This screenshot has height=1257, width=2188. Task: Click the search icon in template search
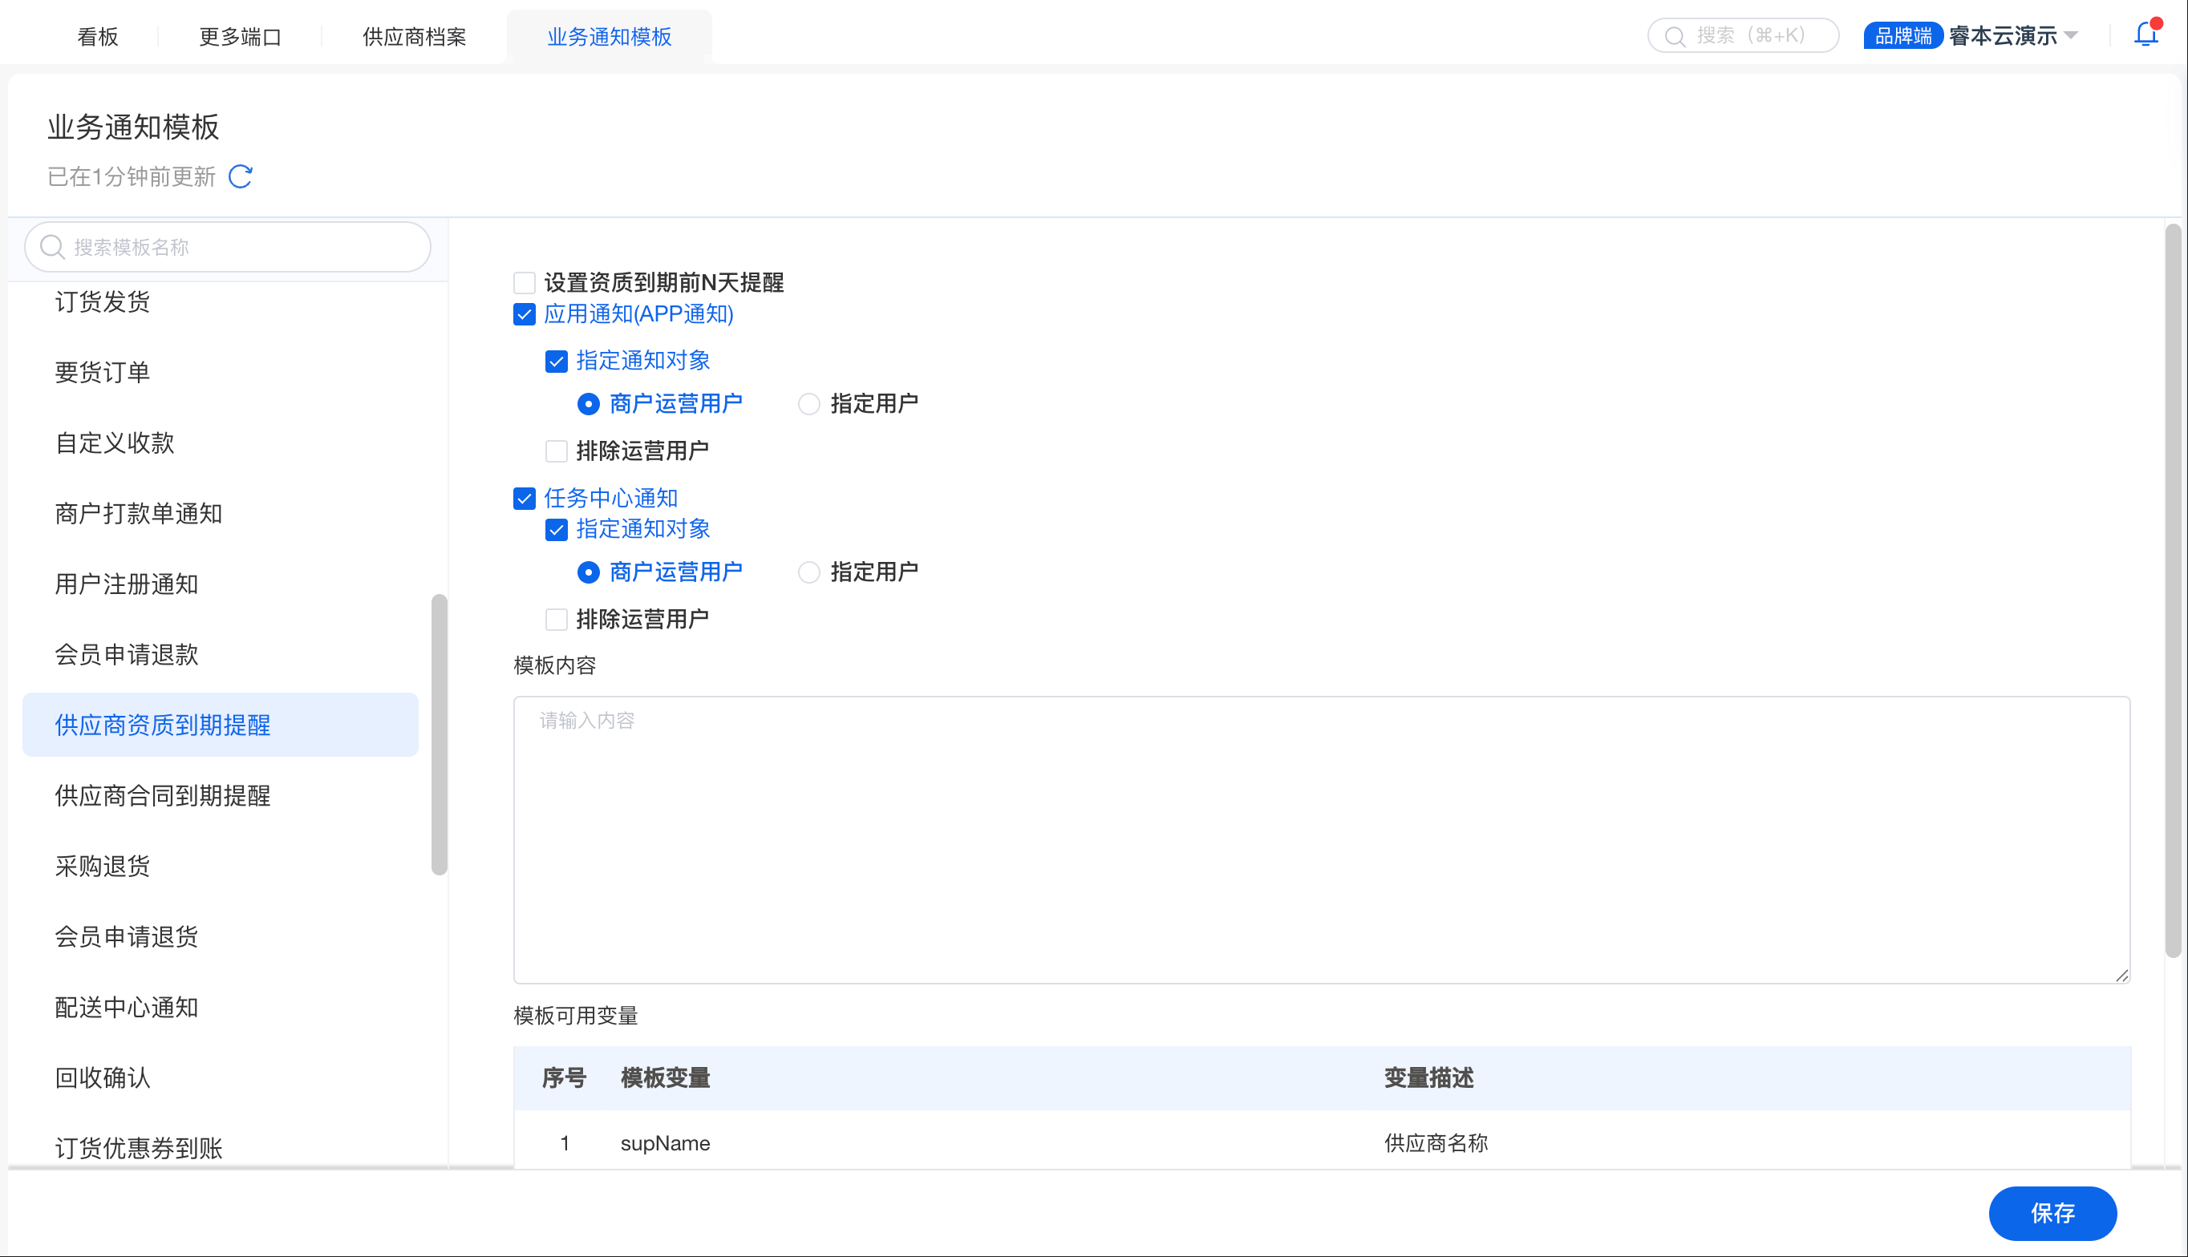click(x=52, y=247)
